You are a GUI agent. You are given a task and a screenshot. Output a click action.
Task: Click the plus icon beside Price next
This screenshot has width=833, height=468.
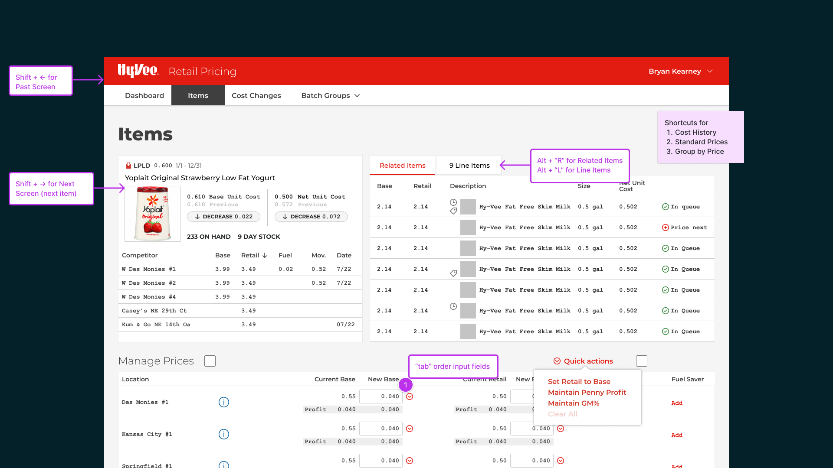[x=665, y=227]
